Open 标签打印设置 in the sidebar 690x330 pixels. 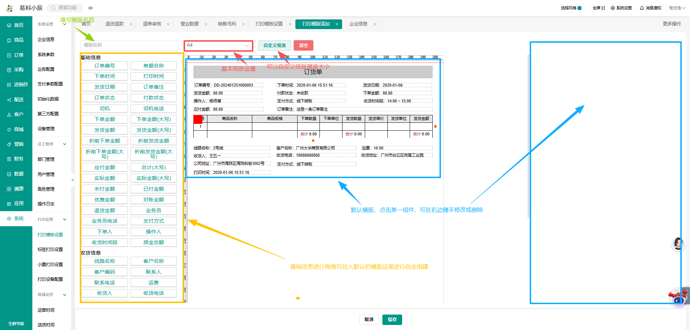[x=50, y=250]
